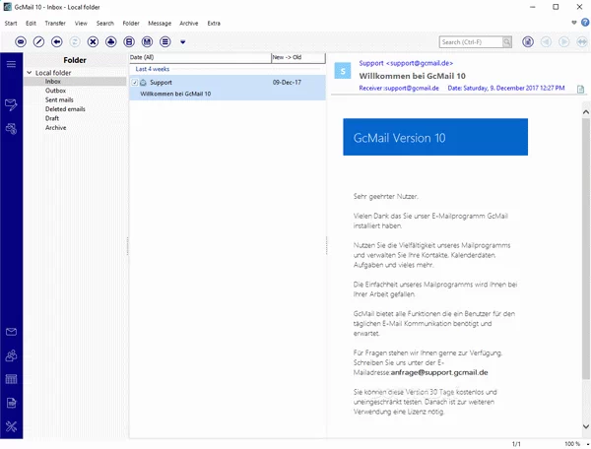Screen dimensions: 591x449
Task: Collapse the Local folder tree node
Action: point(29,72)
